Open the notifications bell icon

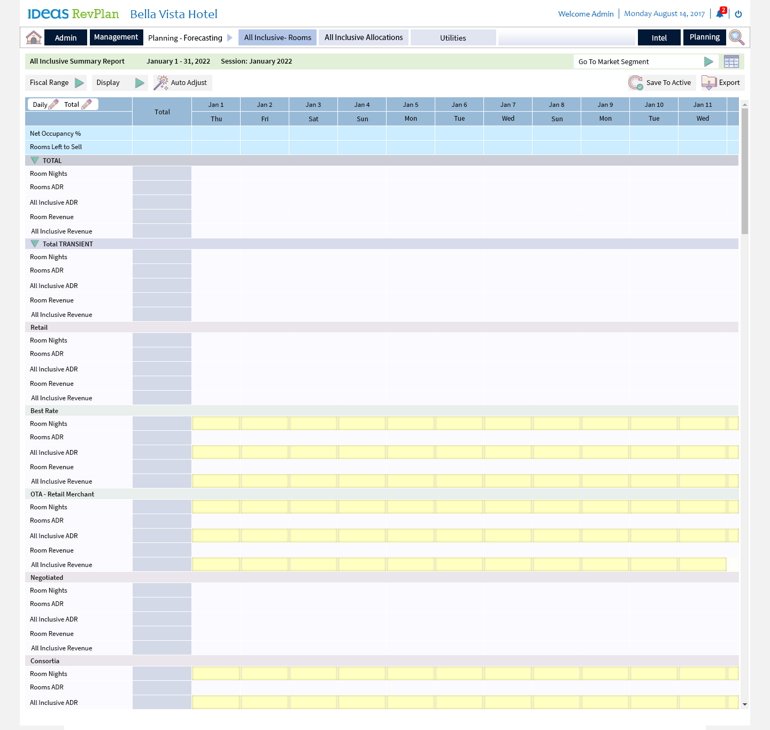click(720, 14)
